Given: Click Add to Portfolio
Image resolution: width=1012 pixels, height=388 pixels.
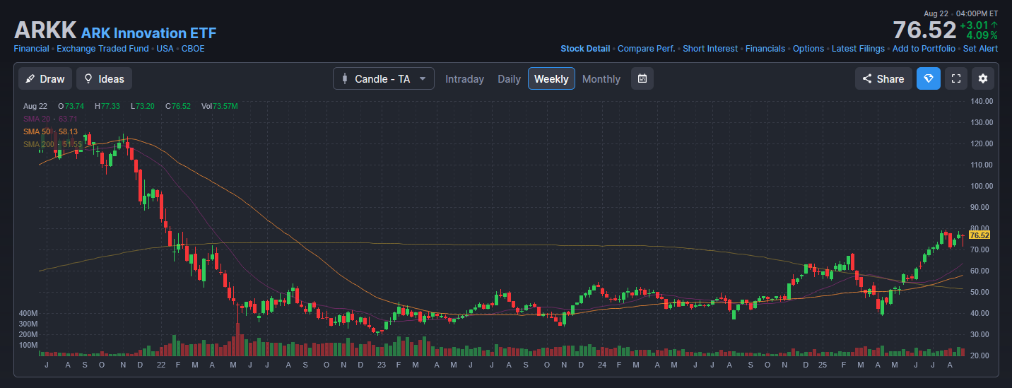Looking at the screenshot, I should click(924, 49).
